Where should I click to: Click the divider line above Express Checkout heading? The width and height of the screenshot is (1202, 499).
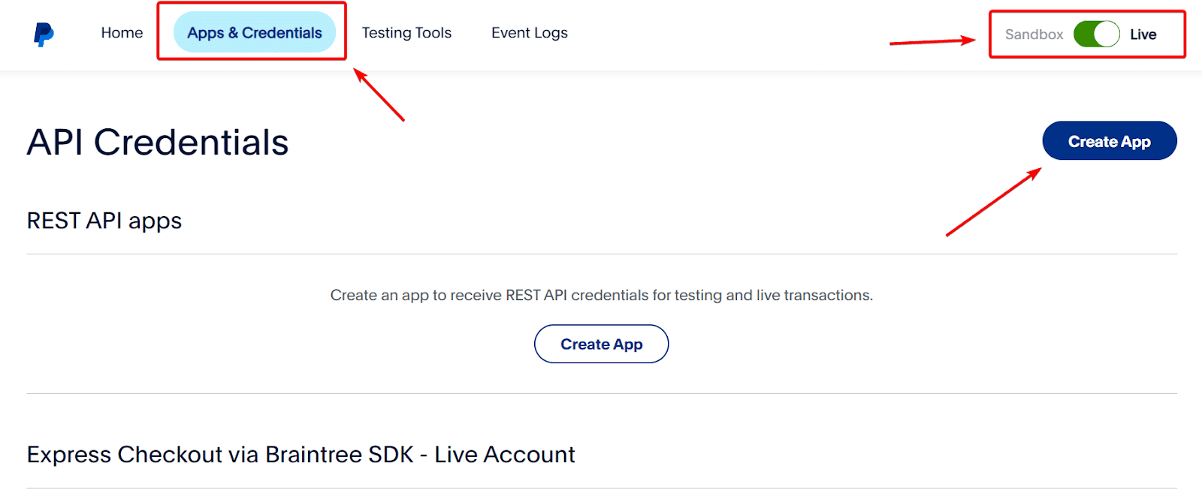pyautogui.click(x=601, y=394)
